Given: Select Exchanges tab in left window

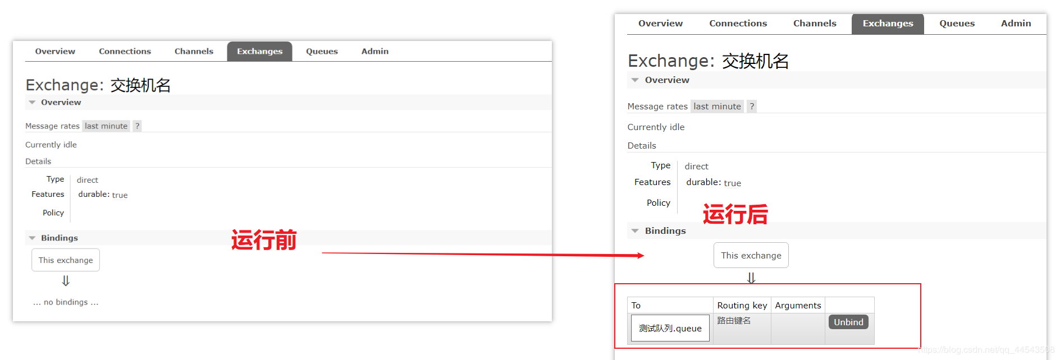Looking at the screenshot, I should (x=259, y=51).
